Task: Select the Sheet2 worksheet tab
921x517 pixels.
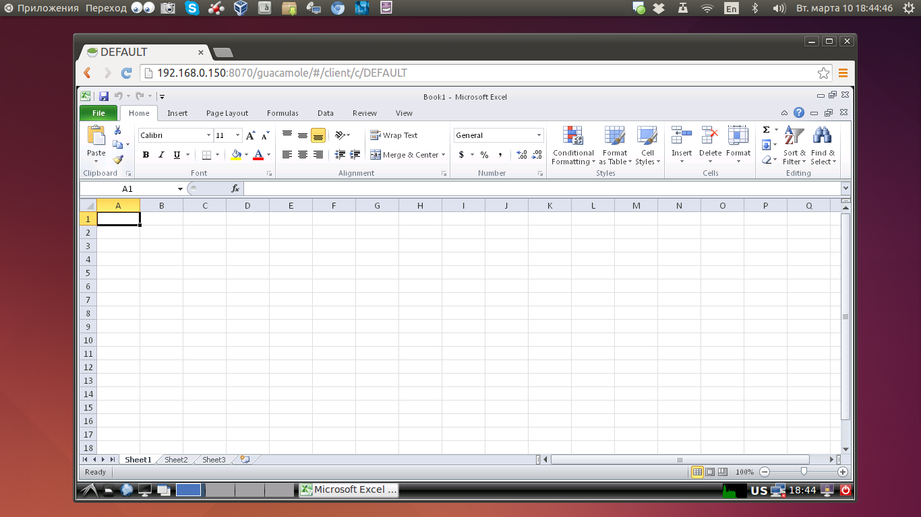Action: 176,460
